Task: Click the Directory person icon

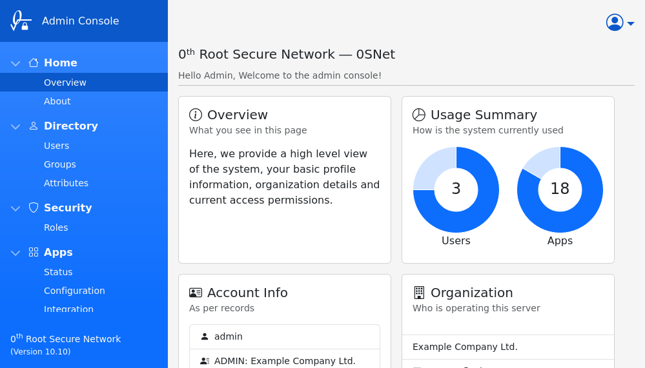Action: (x=34, y=126)
